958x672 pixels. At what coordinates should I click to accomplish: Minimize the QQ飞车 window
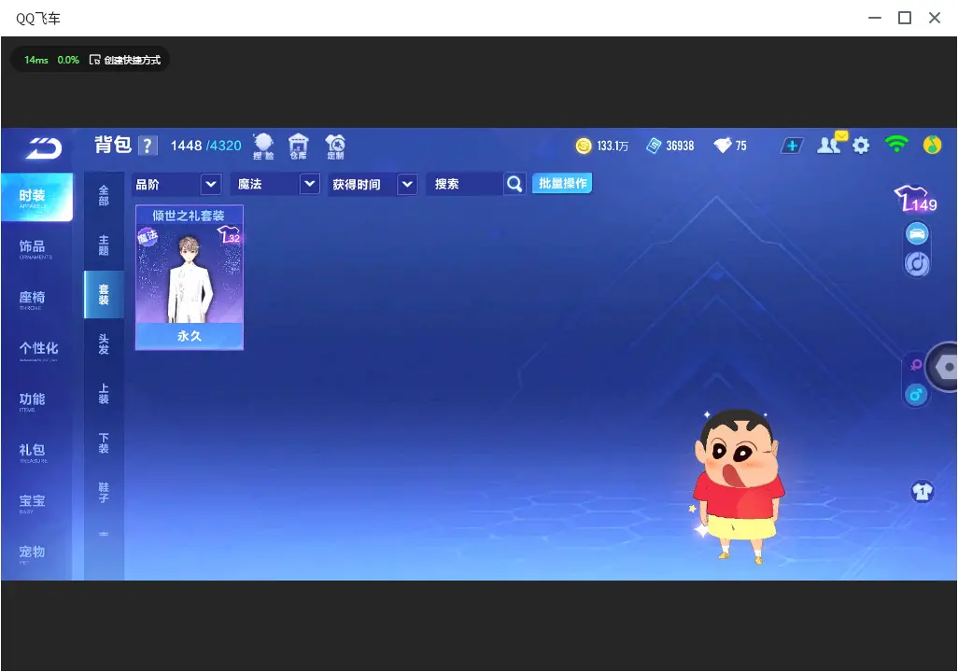(875, 19)
